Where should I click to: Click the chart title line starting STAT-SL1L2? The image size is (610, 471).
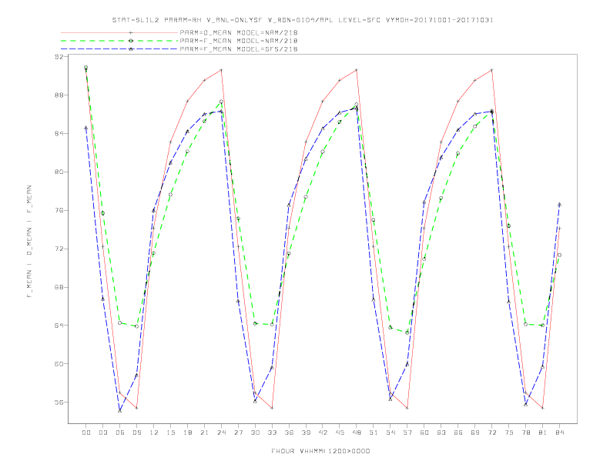(x=303, y=20)
